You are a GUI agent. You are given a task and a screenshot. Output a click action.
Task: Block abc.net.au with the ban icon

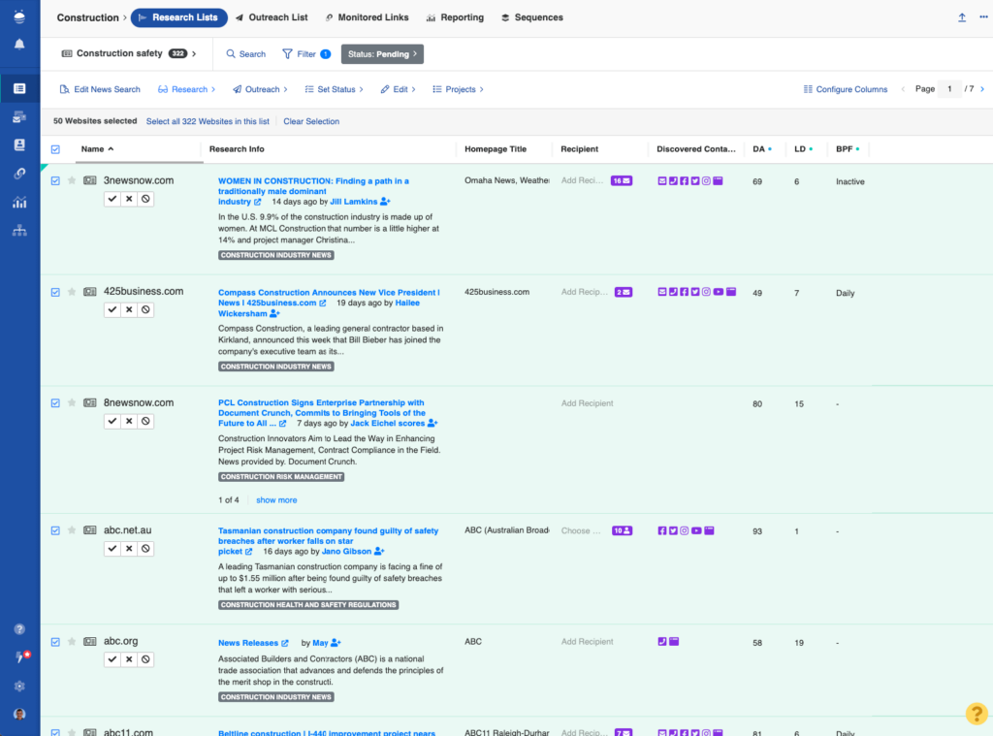pos(145,549)
